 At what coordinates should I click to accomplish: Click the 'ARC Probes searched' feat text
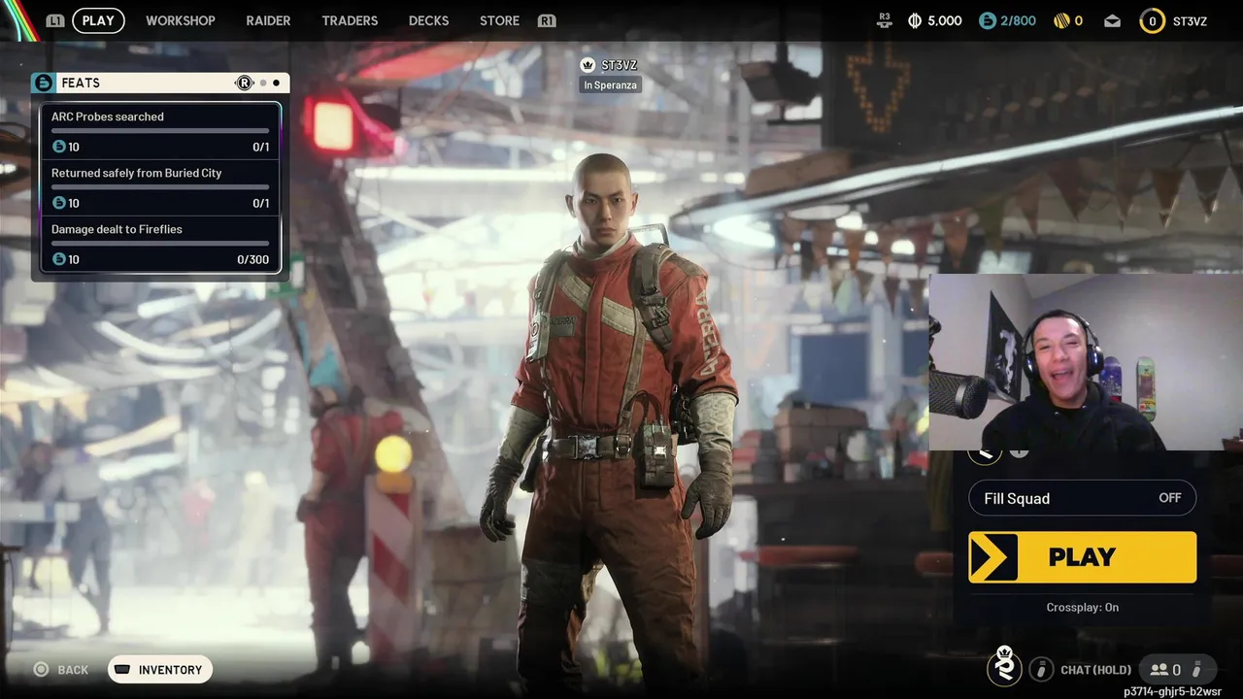[x=108, y=116]
